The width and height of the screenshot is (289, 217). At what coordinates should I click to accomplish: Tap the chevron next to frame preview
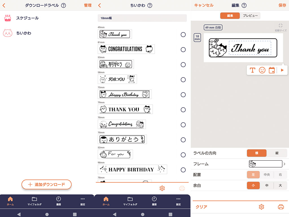pyautogui.click(x=284, y=164)
